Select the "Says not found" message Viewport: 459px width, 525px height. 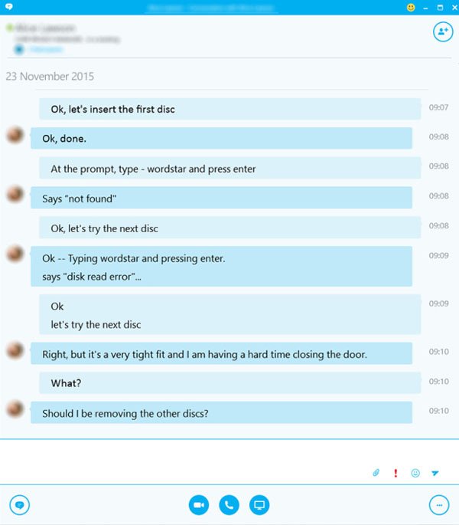point(221,198)
